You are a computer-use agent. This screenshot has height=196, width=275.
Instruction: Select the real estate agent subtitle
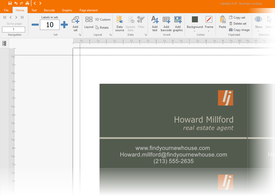point(208,128)
